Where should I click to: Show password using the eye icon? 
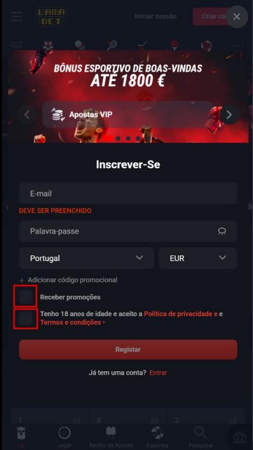[222, 231]
